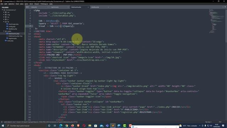
Task: Open the green Camtasia taskbar icon
Action: (124, 126)
